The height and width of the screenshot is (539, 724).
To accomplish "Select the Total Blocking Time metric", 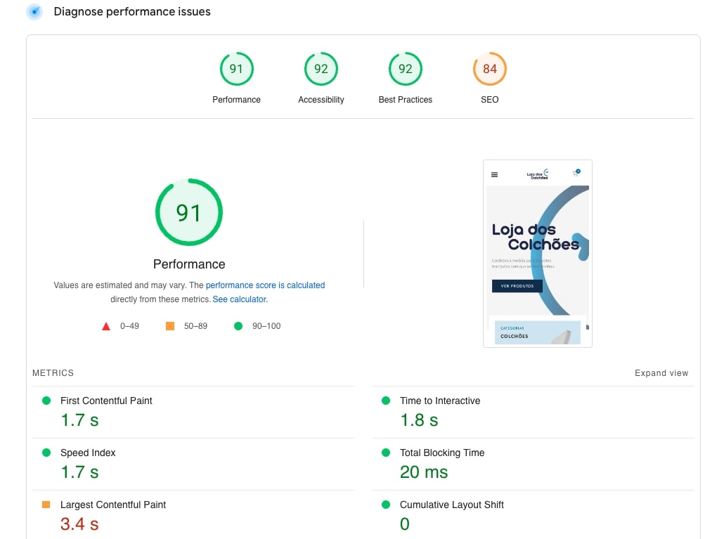I will coord(441,453).
